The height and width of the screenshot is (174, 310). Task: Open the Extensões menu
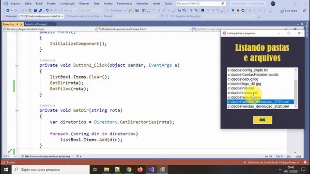point(142,3)
